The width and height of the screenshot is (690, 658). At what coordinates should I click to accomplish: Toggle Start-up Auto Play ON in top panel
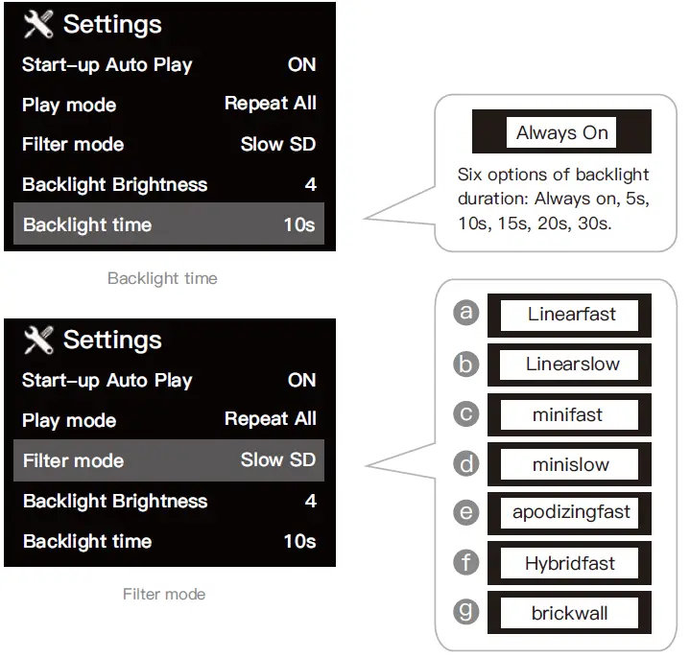[301, 65]
